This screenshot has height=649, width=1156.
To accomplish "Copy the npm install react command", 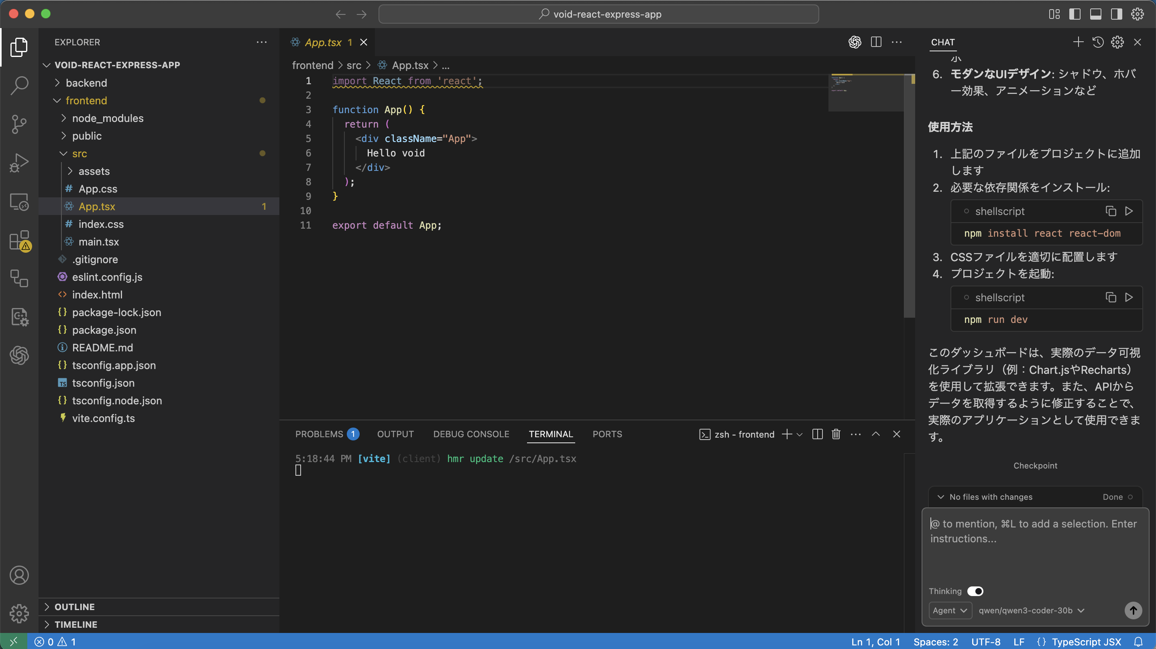I will [1111, 211].
